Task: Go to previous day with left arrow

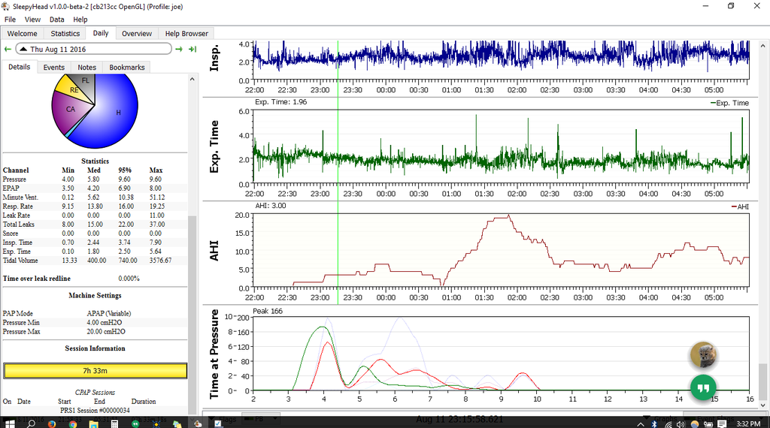Action: click(8, 50)
